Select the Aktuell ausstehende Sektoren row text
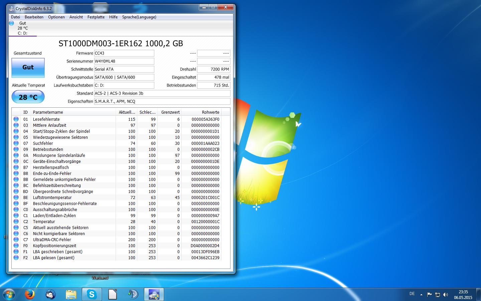This screenshot has width=481, height=301. [x=61, y=227]
